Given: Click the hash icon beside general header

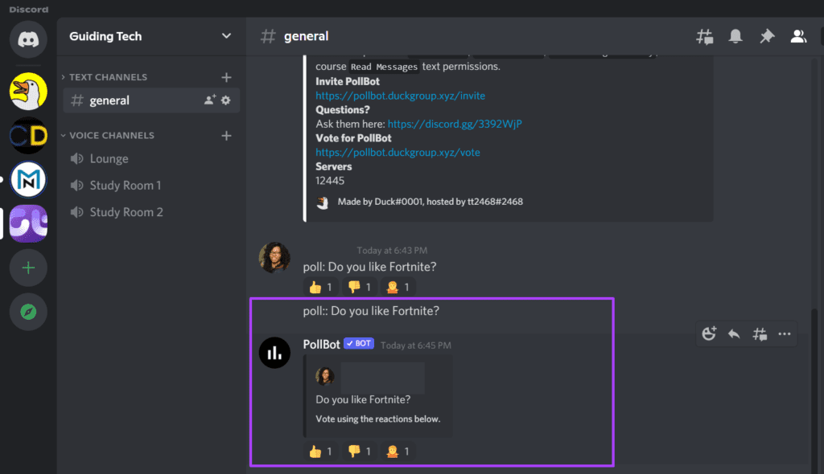Looking at the screenshot, I should (x=268, y=36).
